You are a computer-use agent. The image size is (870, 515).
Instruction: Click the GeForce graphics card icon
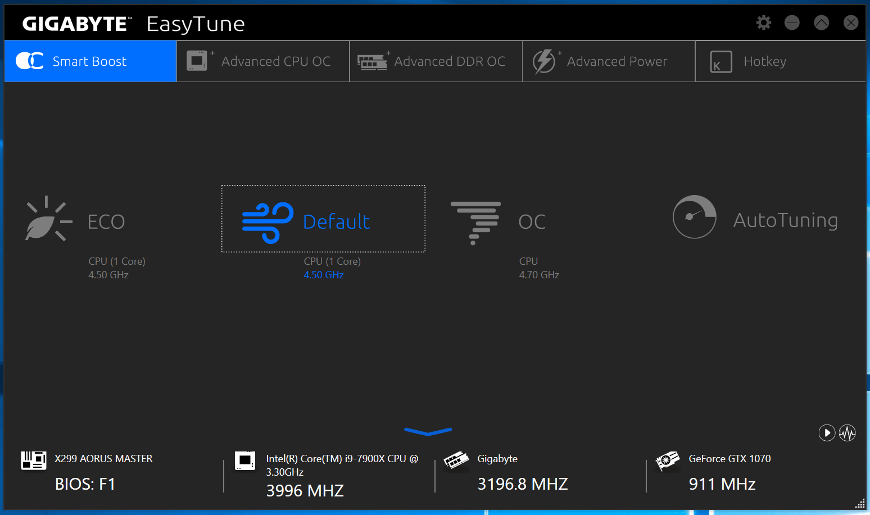[x=668, y=460]
